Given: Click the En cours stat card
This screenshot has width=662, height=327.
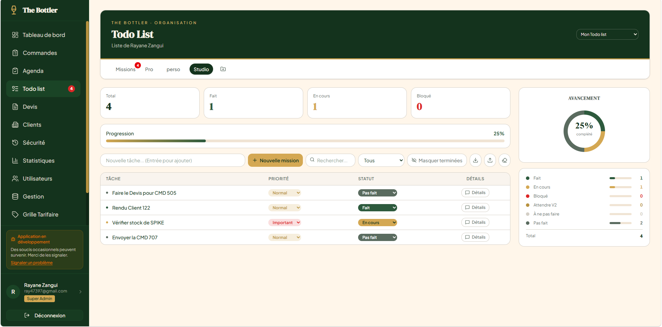Looking at the screenshot, I should click(357, 103).
